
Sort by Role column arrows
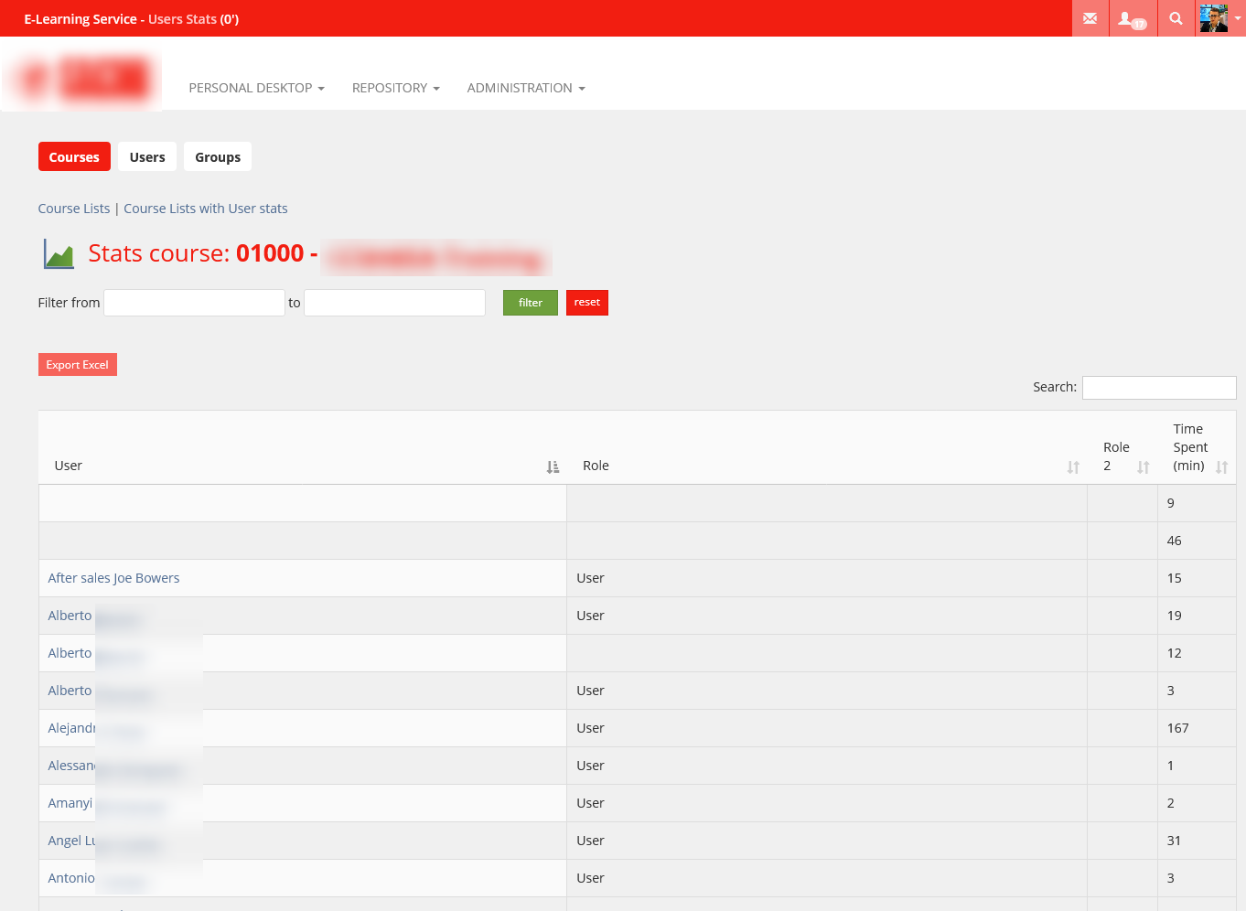pyautogui.click(x=1073, y=467)
